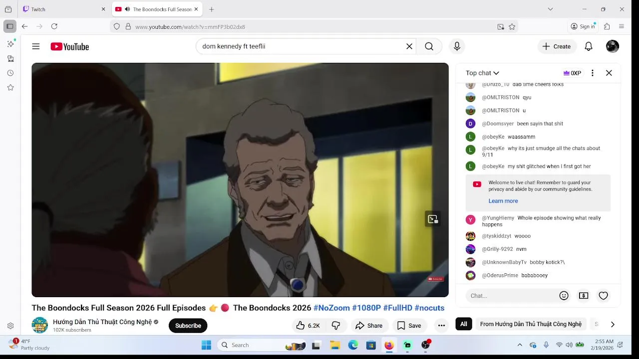This screenshot has width=639, height=359.
Task: Open #1080P hashtag link
Action: (366, 308)
